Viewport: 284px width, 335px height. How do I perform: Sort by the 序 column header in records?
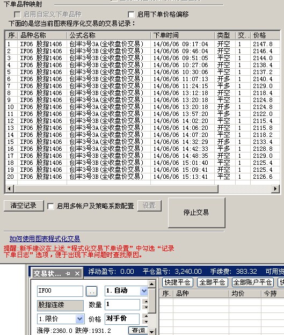pyautogui.click(x=12, y=35)
